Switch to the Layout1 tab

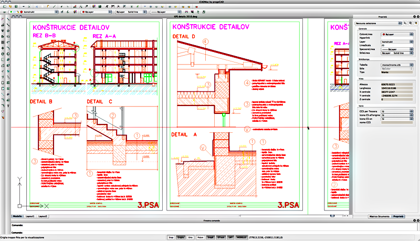click(30, 216)
